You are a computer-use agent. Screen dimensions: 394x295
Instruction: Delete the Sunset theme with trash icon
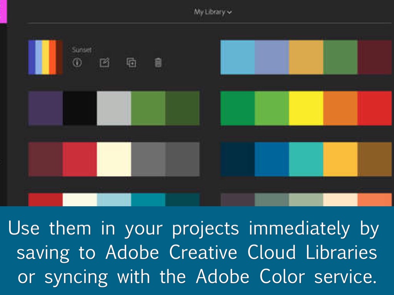(158, 63)
